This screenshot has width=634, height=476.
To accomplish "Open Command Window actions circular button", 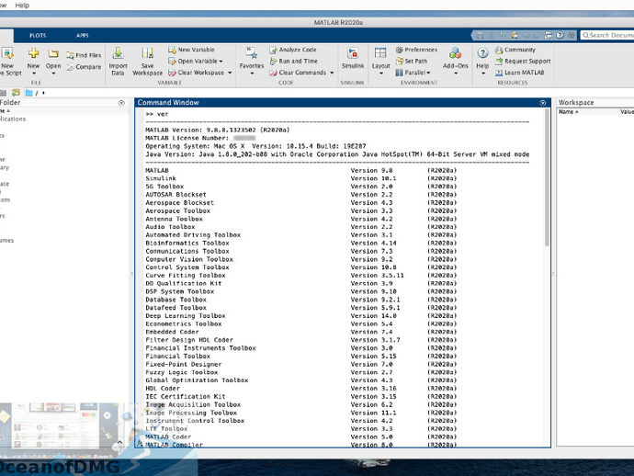I will pyautogui.click(x=543, y=103).
